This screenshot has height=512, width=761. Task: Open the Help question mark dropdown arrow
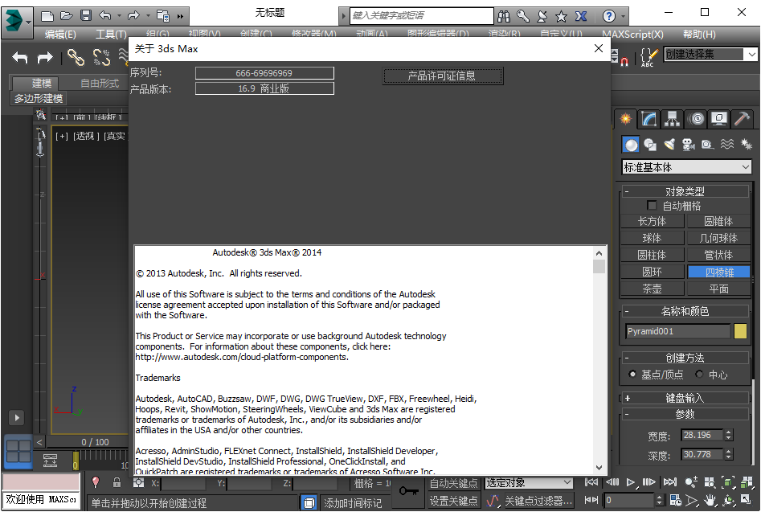[623, 17]
